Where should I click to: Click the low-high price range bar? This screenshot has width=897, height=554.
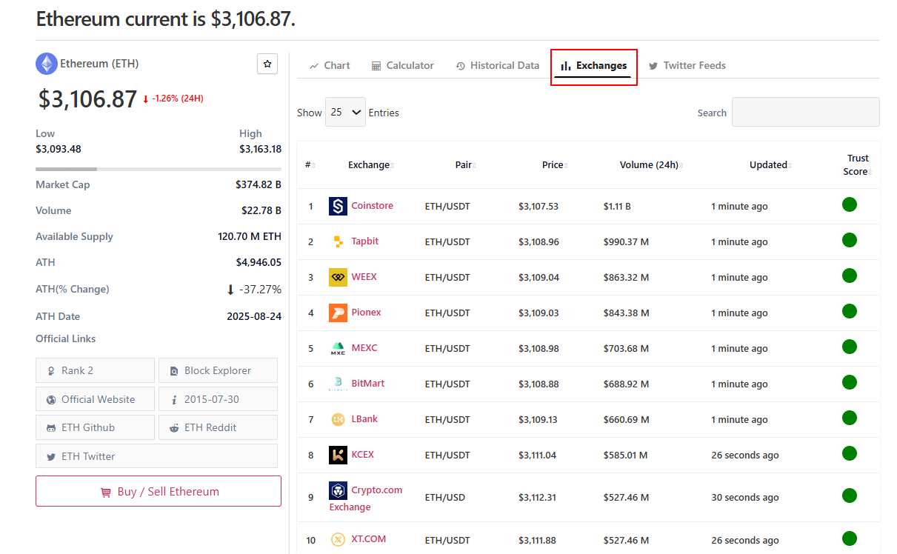[x=158, y=169]
